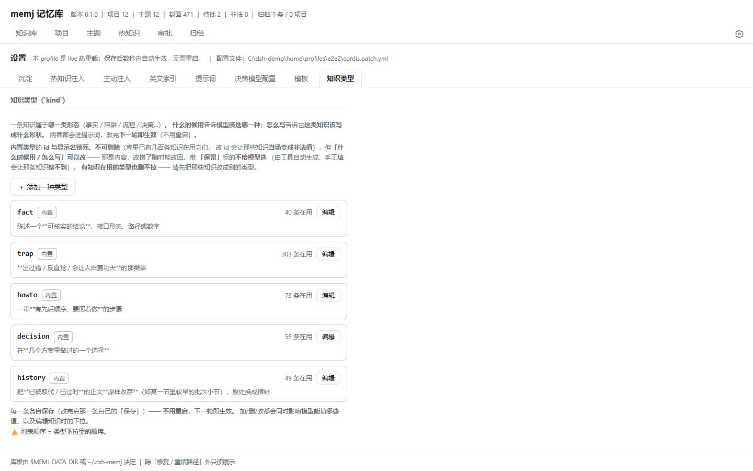Select the 沉淀 settings tab

(x=25, y=78)
